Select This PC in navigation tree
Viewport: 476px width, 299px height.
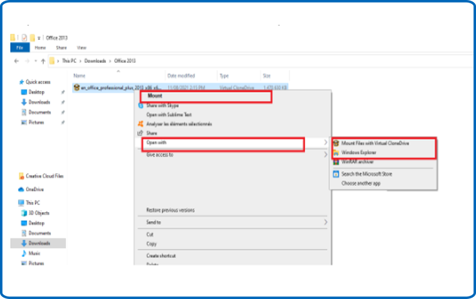click(33, 203)
